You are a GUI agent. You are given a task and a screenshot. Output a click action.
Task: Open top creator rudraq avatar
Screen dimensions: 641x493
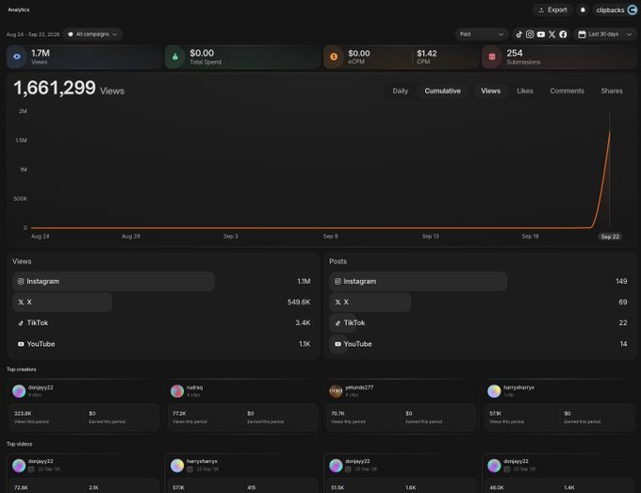pos(177,391)
